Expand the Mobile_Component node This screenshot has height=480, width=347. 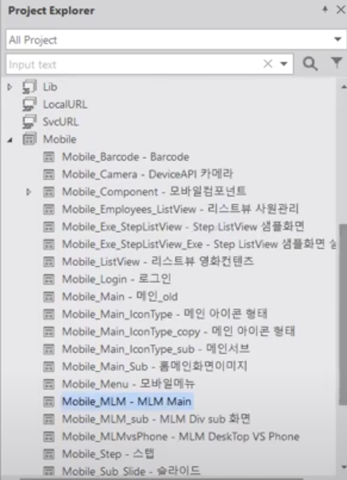[x=29, y=192]
